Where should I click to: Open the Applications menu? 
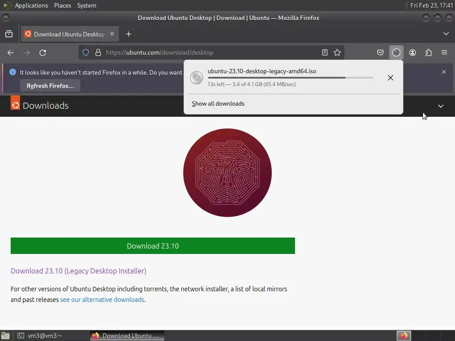click(32, 5)
